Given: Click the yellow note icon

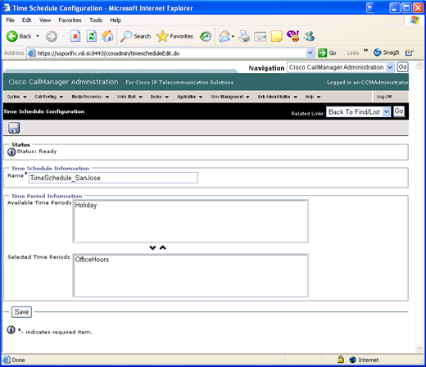Looking at the screenshot, I should tap(276, 36).
